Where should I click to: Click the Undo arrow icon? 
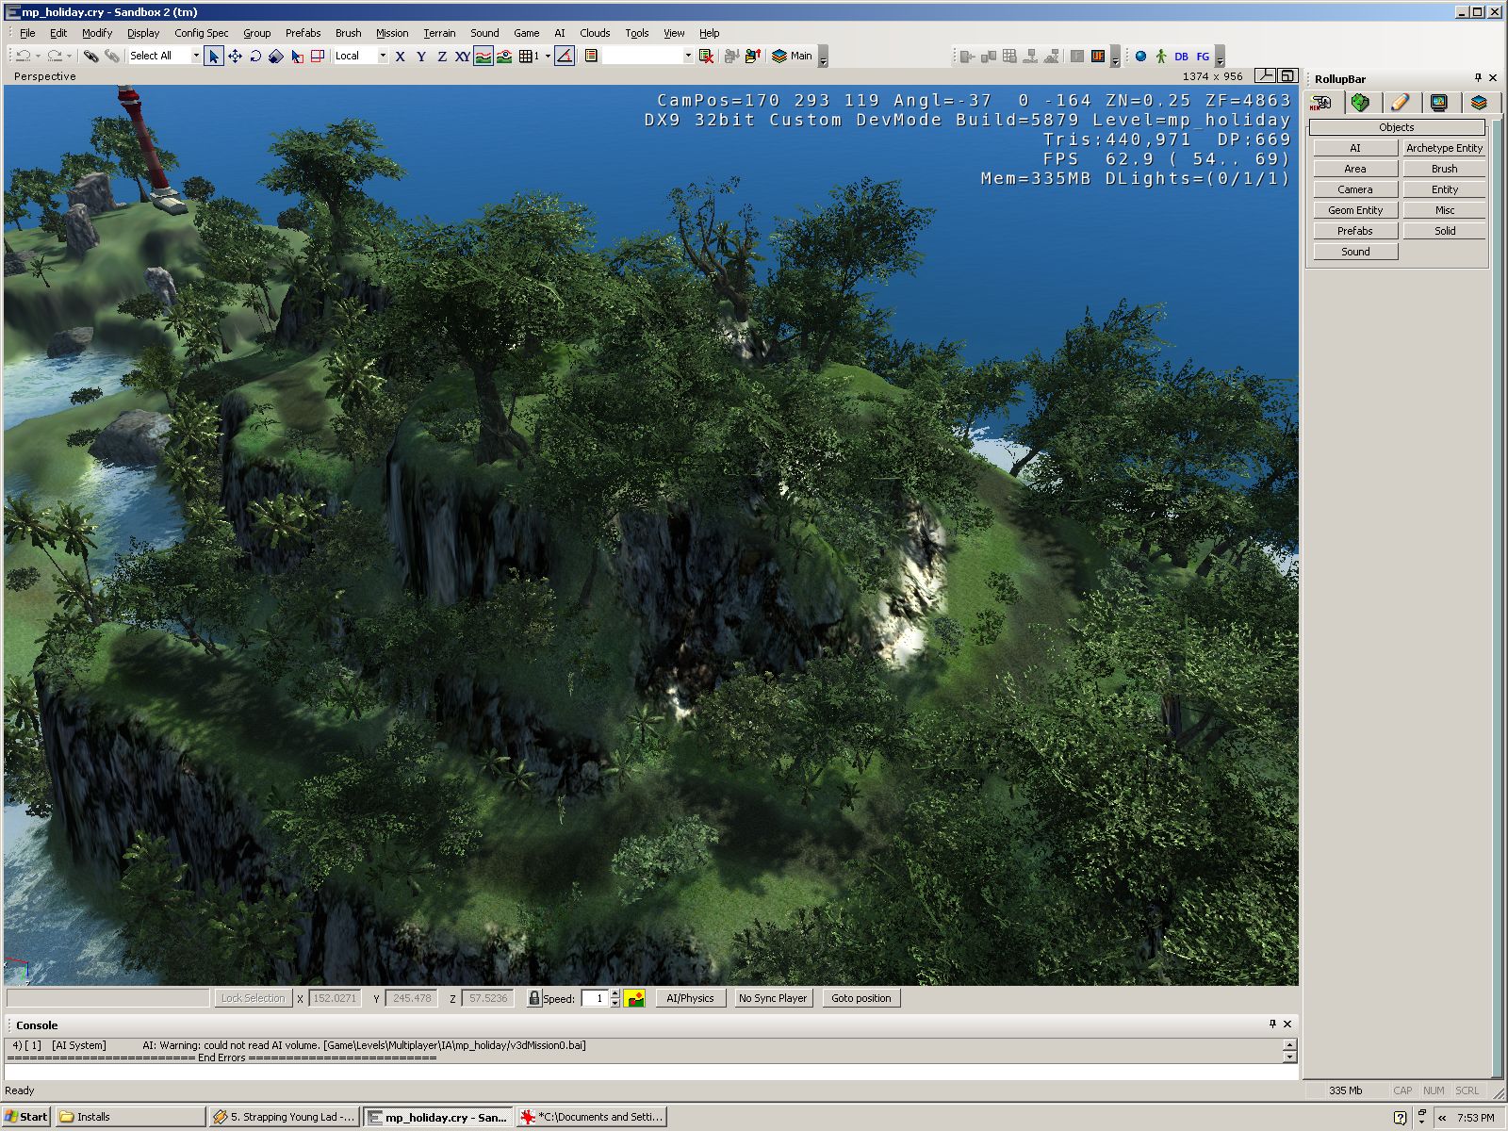tap(23, 56)
